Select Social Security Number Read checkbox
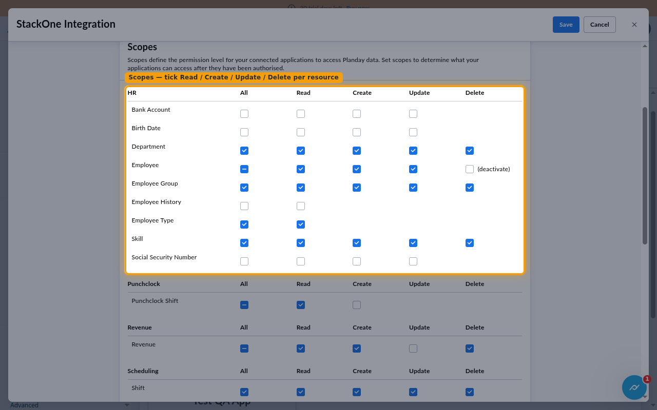The width and height of the screenshot is (657, 410). coord(301,261)
